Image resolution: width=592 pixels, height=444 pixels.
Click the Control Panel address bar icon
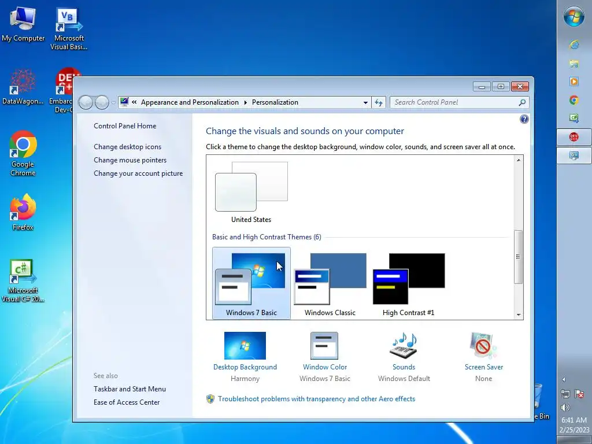coord(124,102)
